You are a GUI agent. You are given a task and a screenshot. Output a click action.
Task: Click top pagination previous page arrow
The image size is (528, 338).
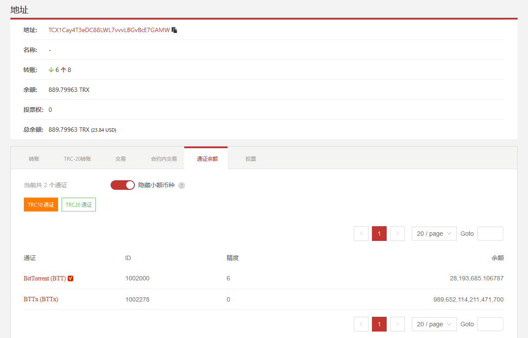pos(361,234)
